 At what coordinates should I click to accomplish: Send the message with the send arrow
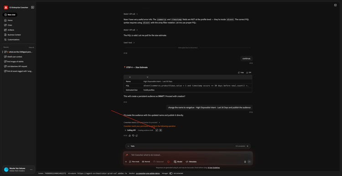point(249,161)
